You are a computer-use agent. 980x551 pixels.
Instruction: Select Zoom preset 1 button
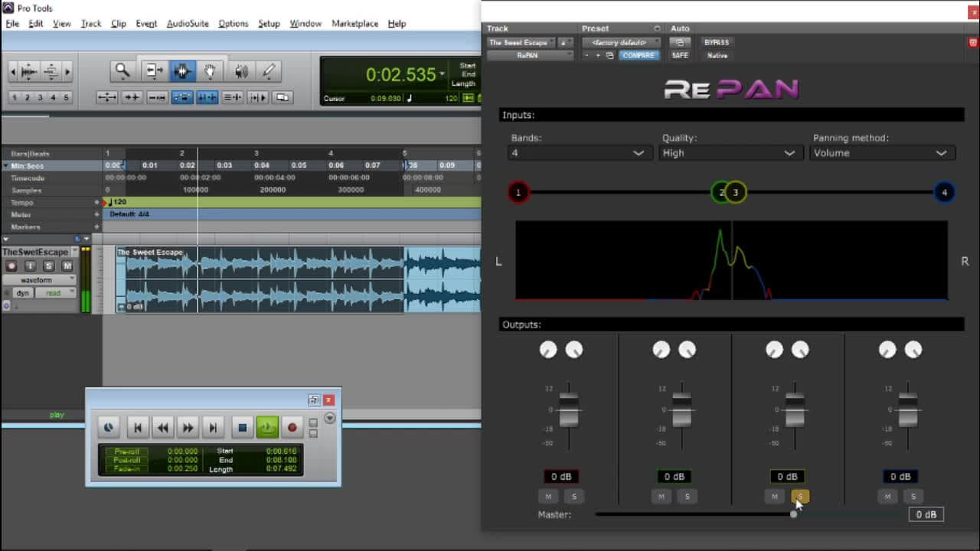point(14,97)
